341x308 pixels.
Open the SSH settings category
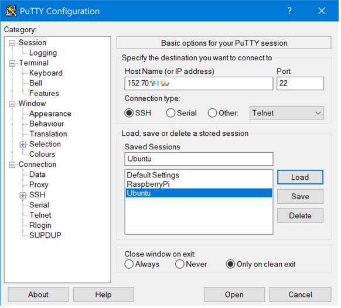click(37, 196)
